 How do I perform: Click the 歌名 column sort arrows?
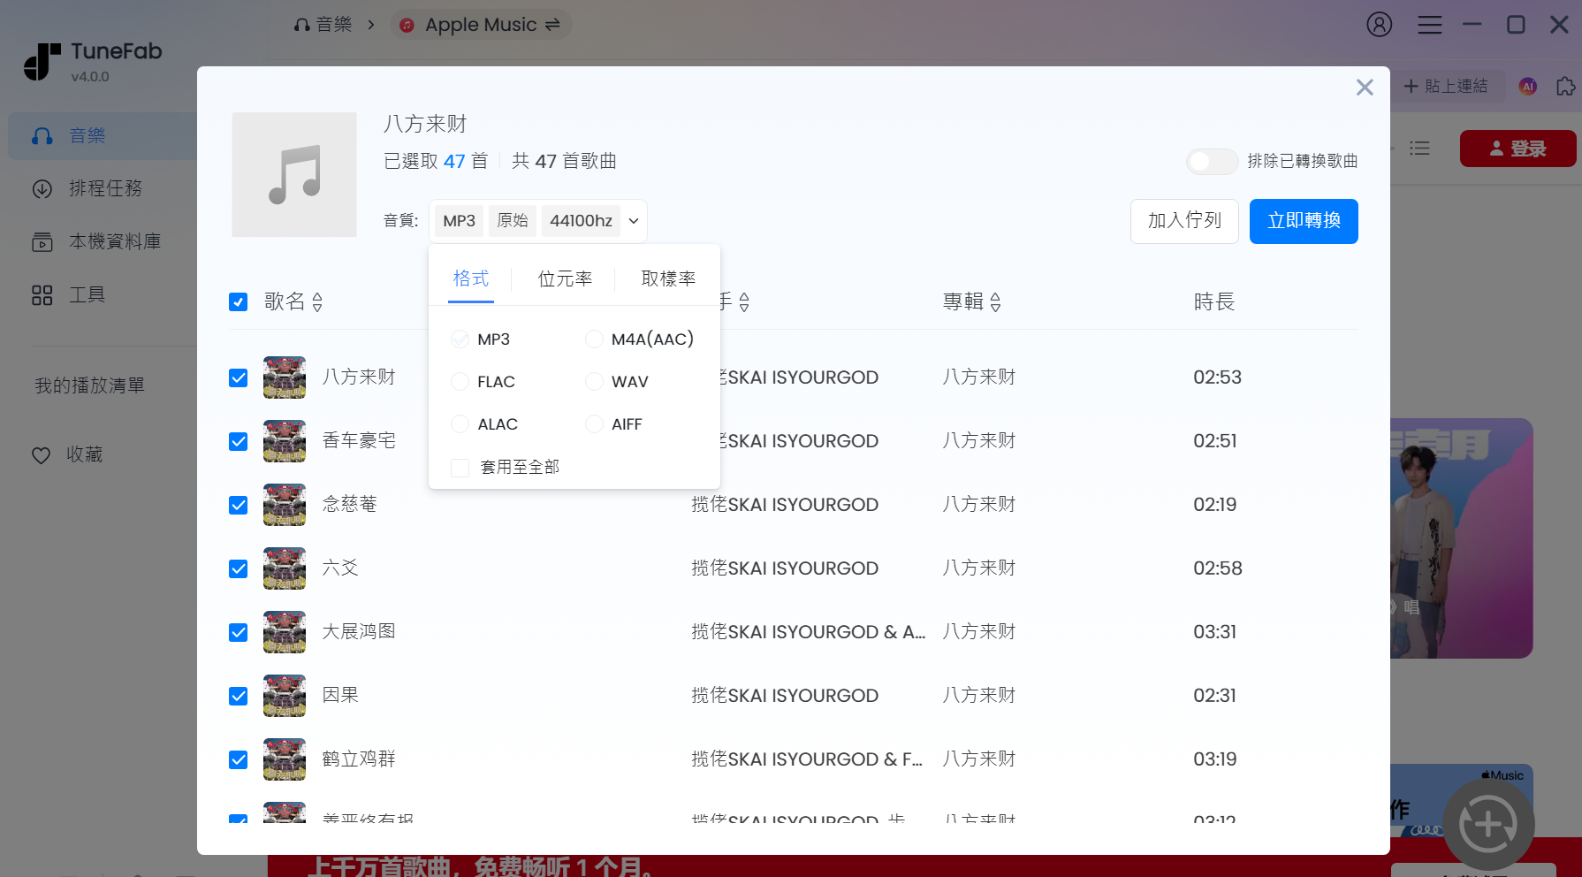click(x=317, y=301)
